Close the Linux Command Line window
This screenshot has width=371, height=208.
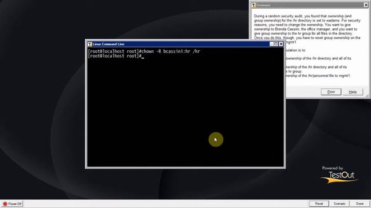coord(281,44)
